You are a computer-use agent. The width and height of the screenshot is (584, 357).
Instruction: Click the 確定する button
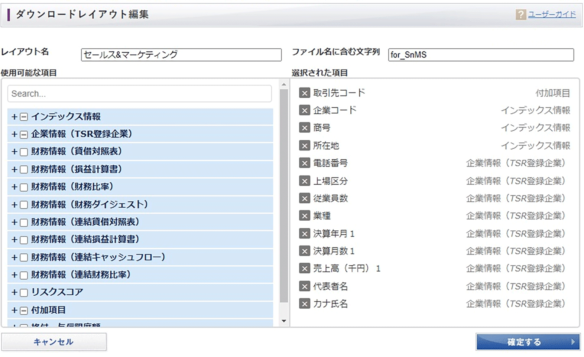[x=528, y=342]
